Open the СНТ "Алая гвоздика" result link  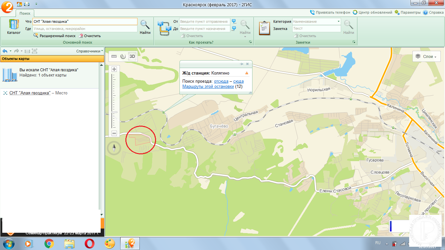(x=30, y=93)
